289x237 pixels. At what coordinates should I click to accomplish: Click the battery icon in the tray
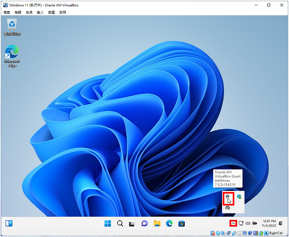pyautogui.click(x=255, y=223)
